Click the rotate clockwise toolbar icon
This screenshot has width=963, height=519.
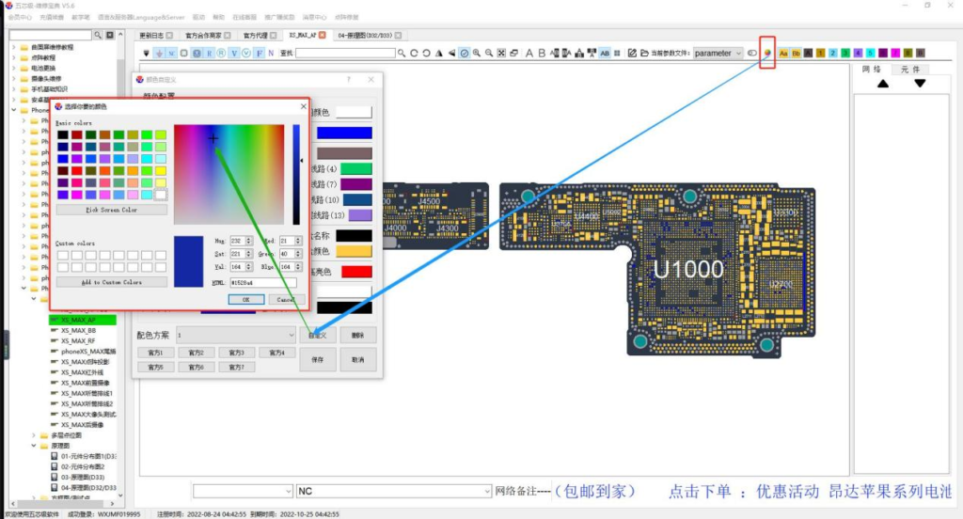414,53
